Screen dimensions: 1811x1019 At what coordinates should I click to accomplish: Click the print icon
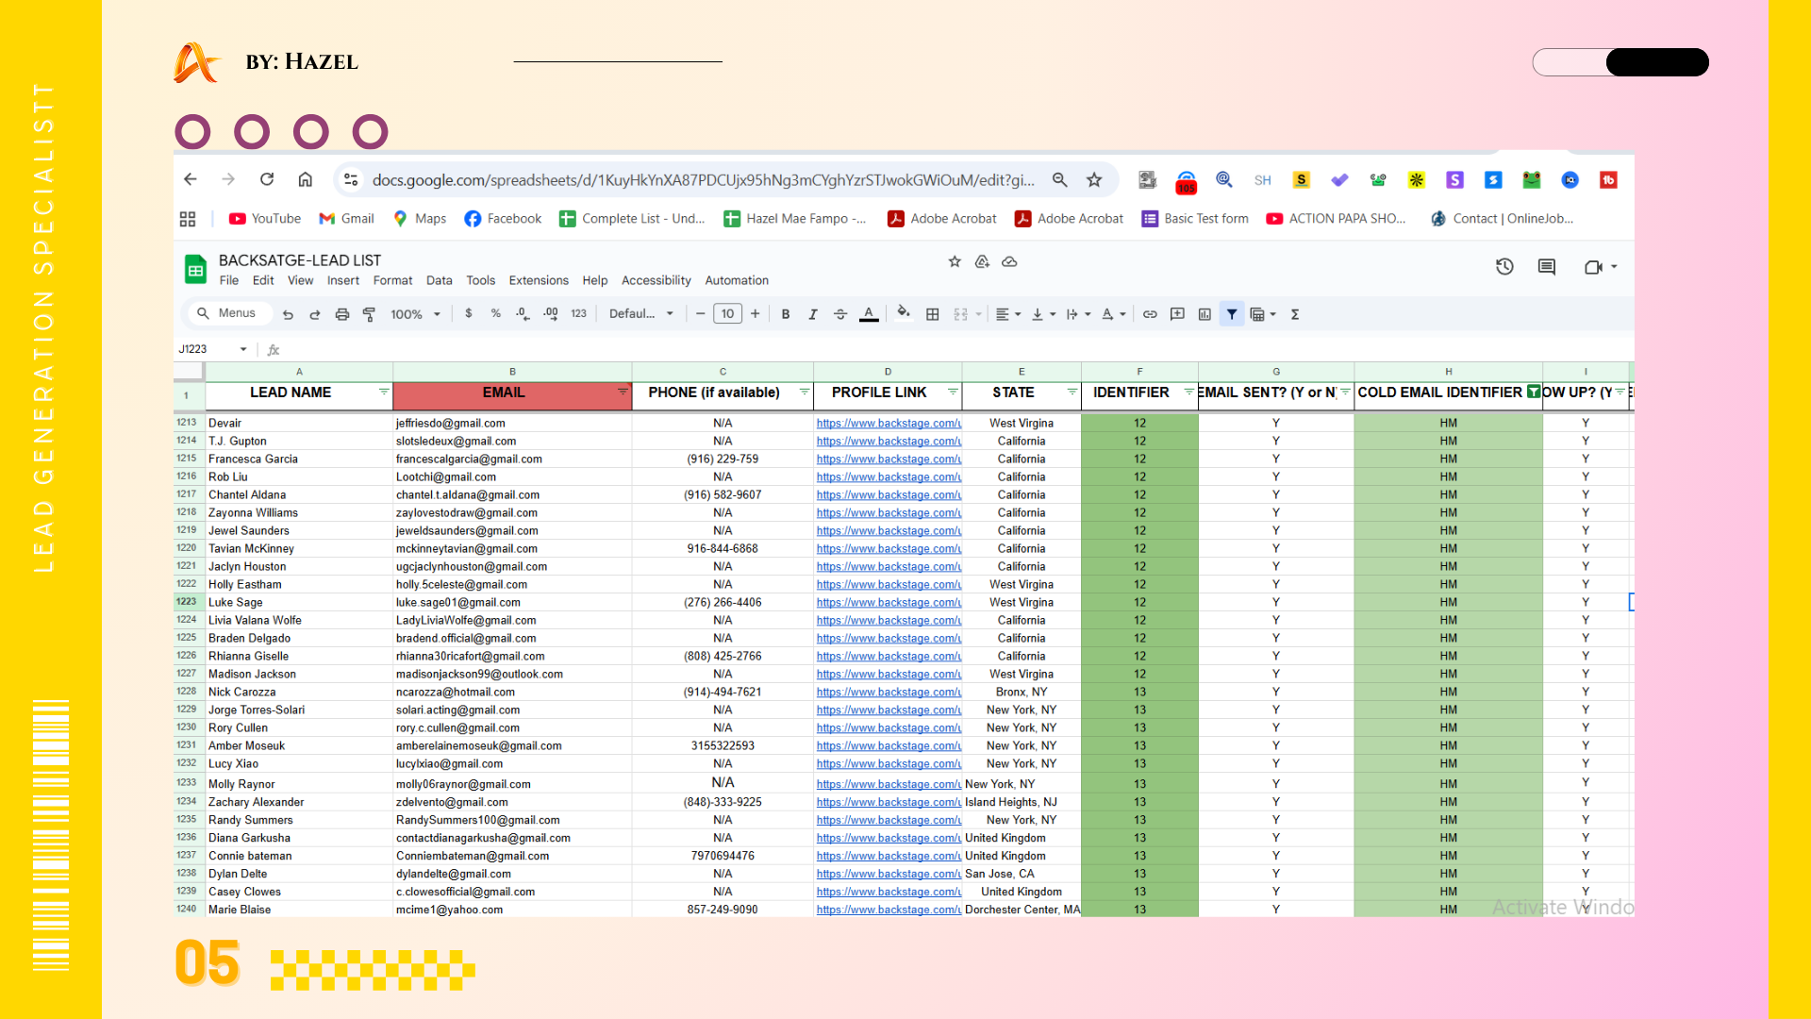[342, 314]
